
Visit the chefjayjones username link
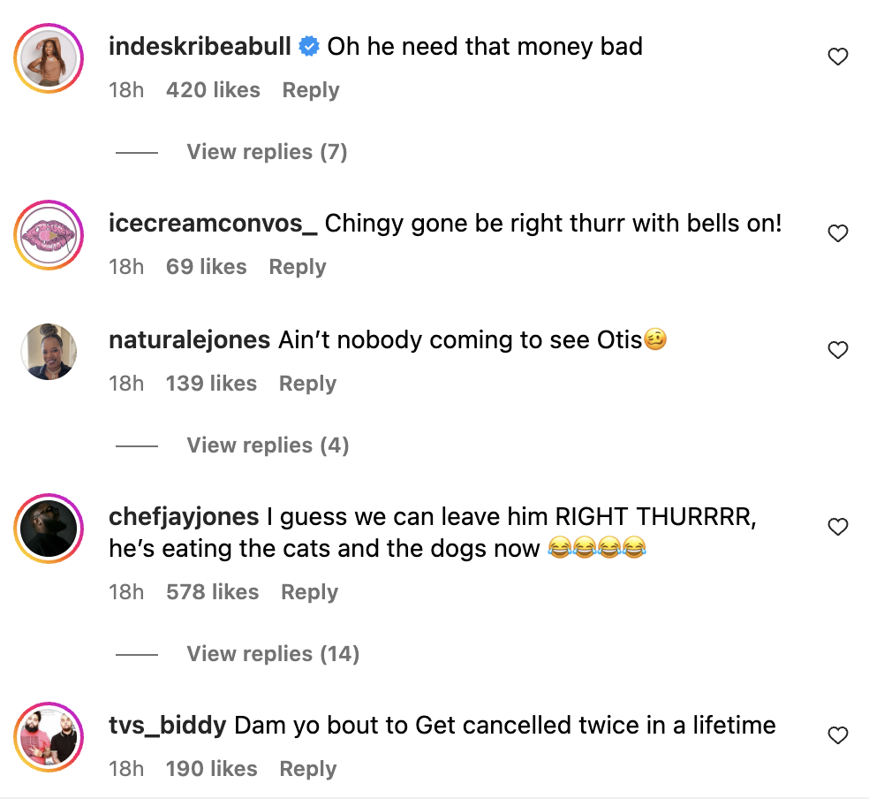(x=184, y=517)
